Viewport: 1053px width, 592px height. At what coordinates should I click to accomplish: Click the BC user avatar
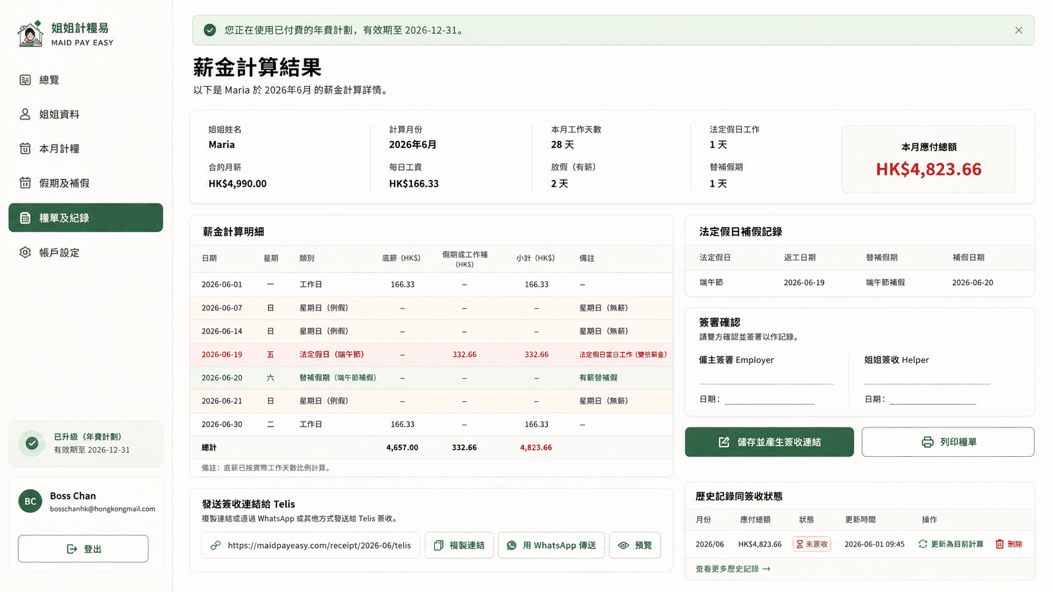(x=30, y=501)
